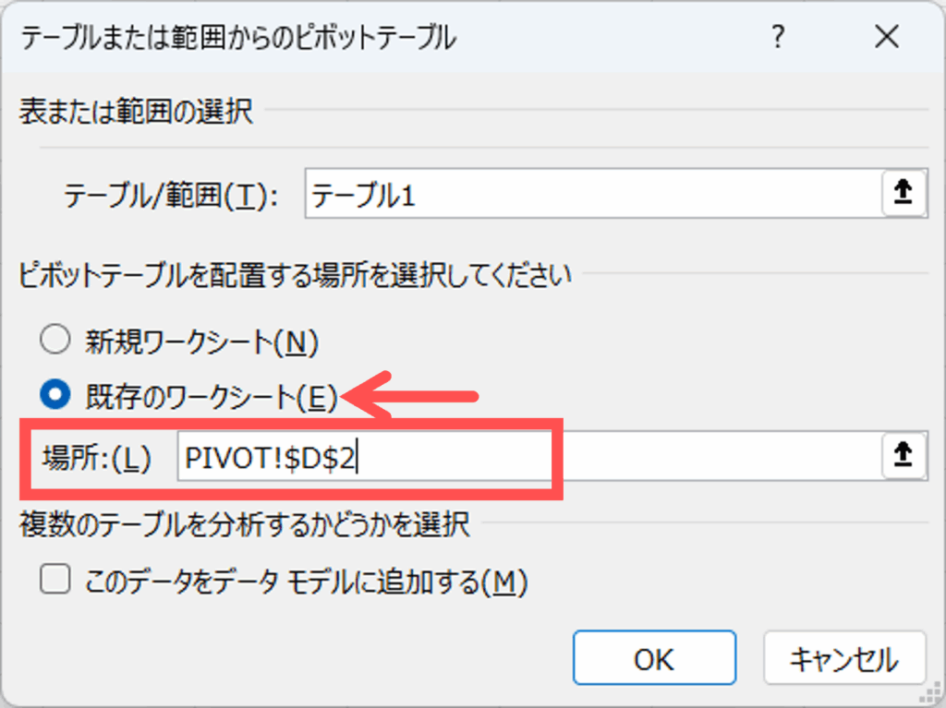Image resolution: width=946 pixels, height=708 pixels.
Task: Click the help question mark button
Action: 779,38
